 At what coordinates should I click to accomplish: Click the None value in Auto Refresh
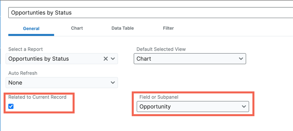coord(15,83)
